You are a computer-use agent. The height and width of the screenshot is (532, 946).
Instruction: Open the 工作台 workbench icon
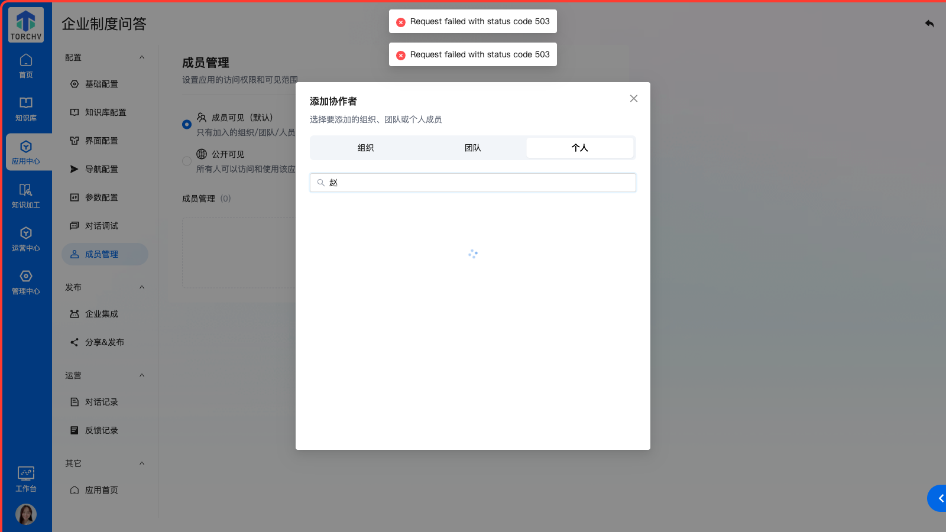click(x=26, y=479)
